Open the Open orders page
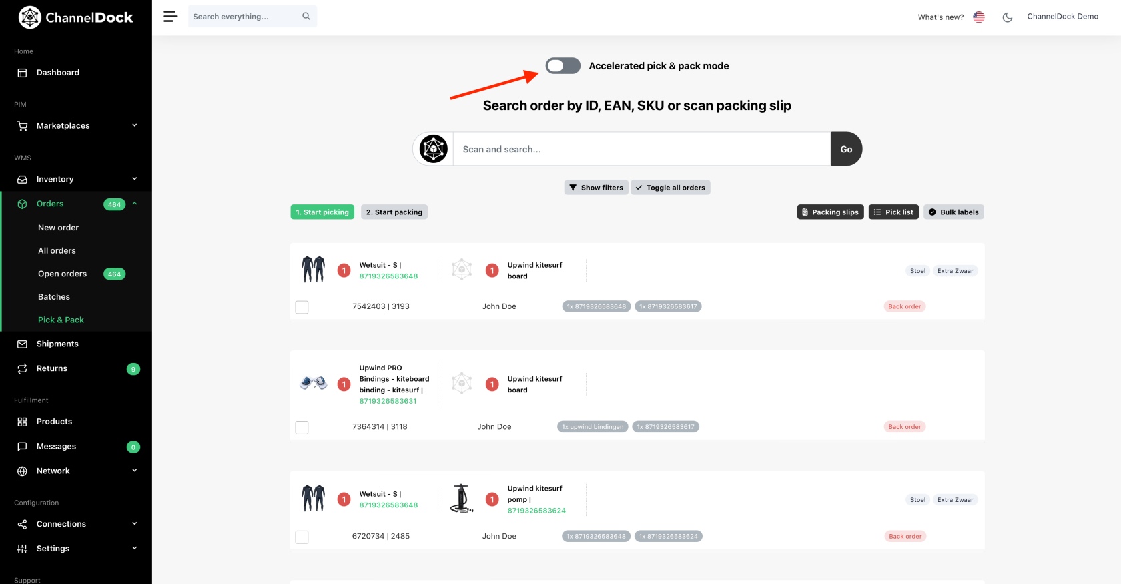The image size is (1121, 584). pos(62,274)
